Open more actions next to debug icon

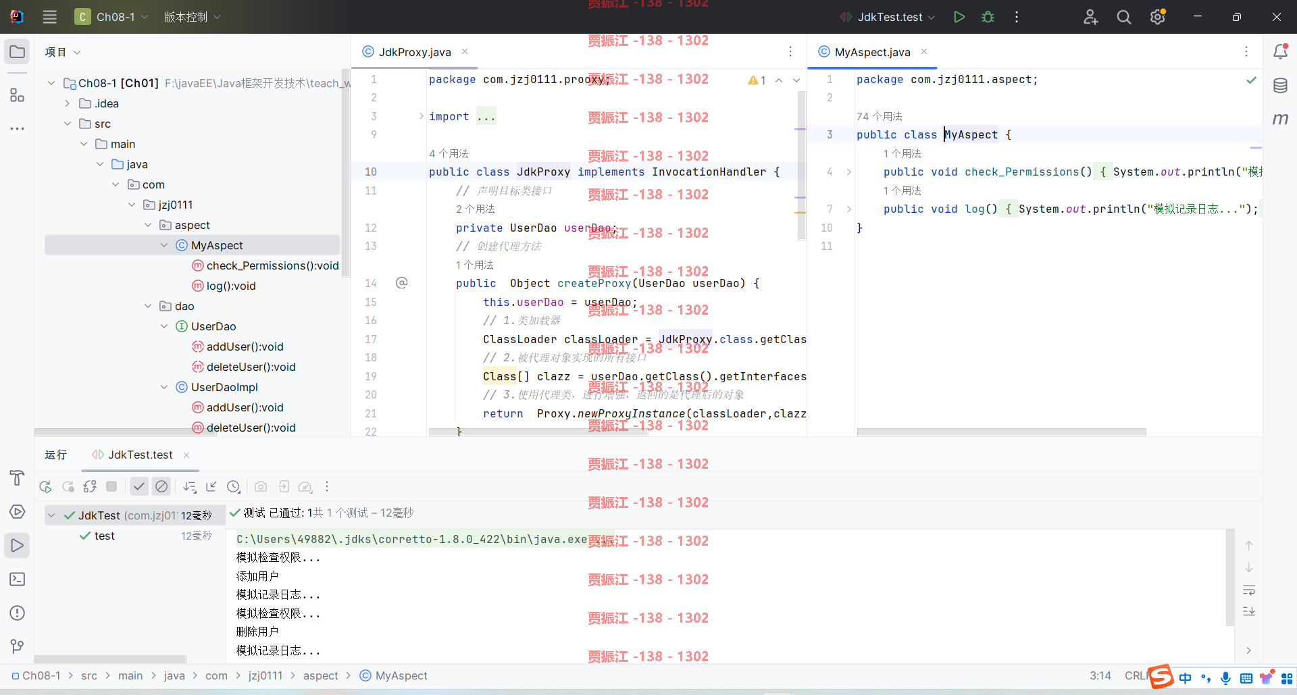click(1017, 17)
